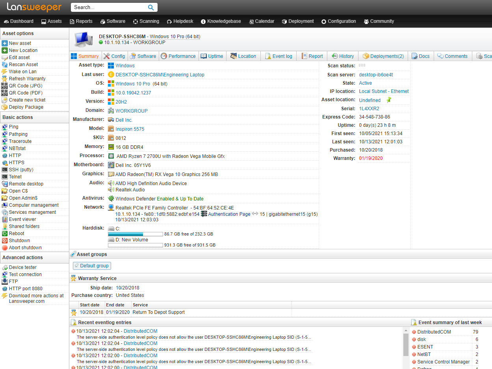Click the desktop-ib6oe4t scan server link
The image size is (492, 369).
[x=376, y=75]
